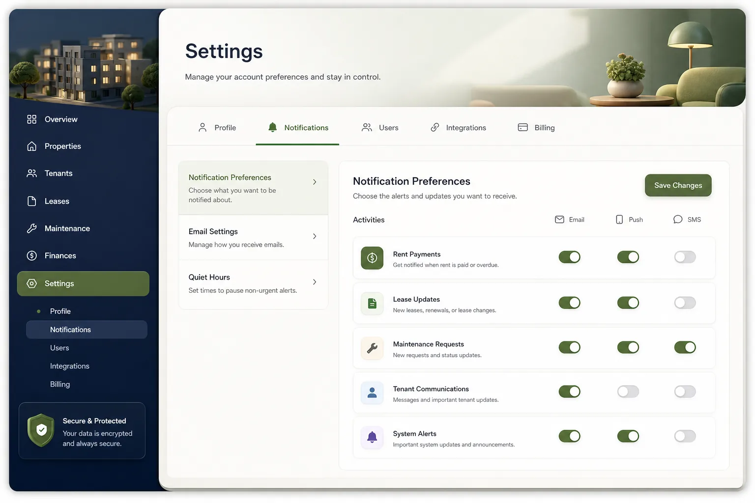Open Integrations in Settings submenu

coord(70,366)
